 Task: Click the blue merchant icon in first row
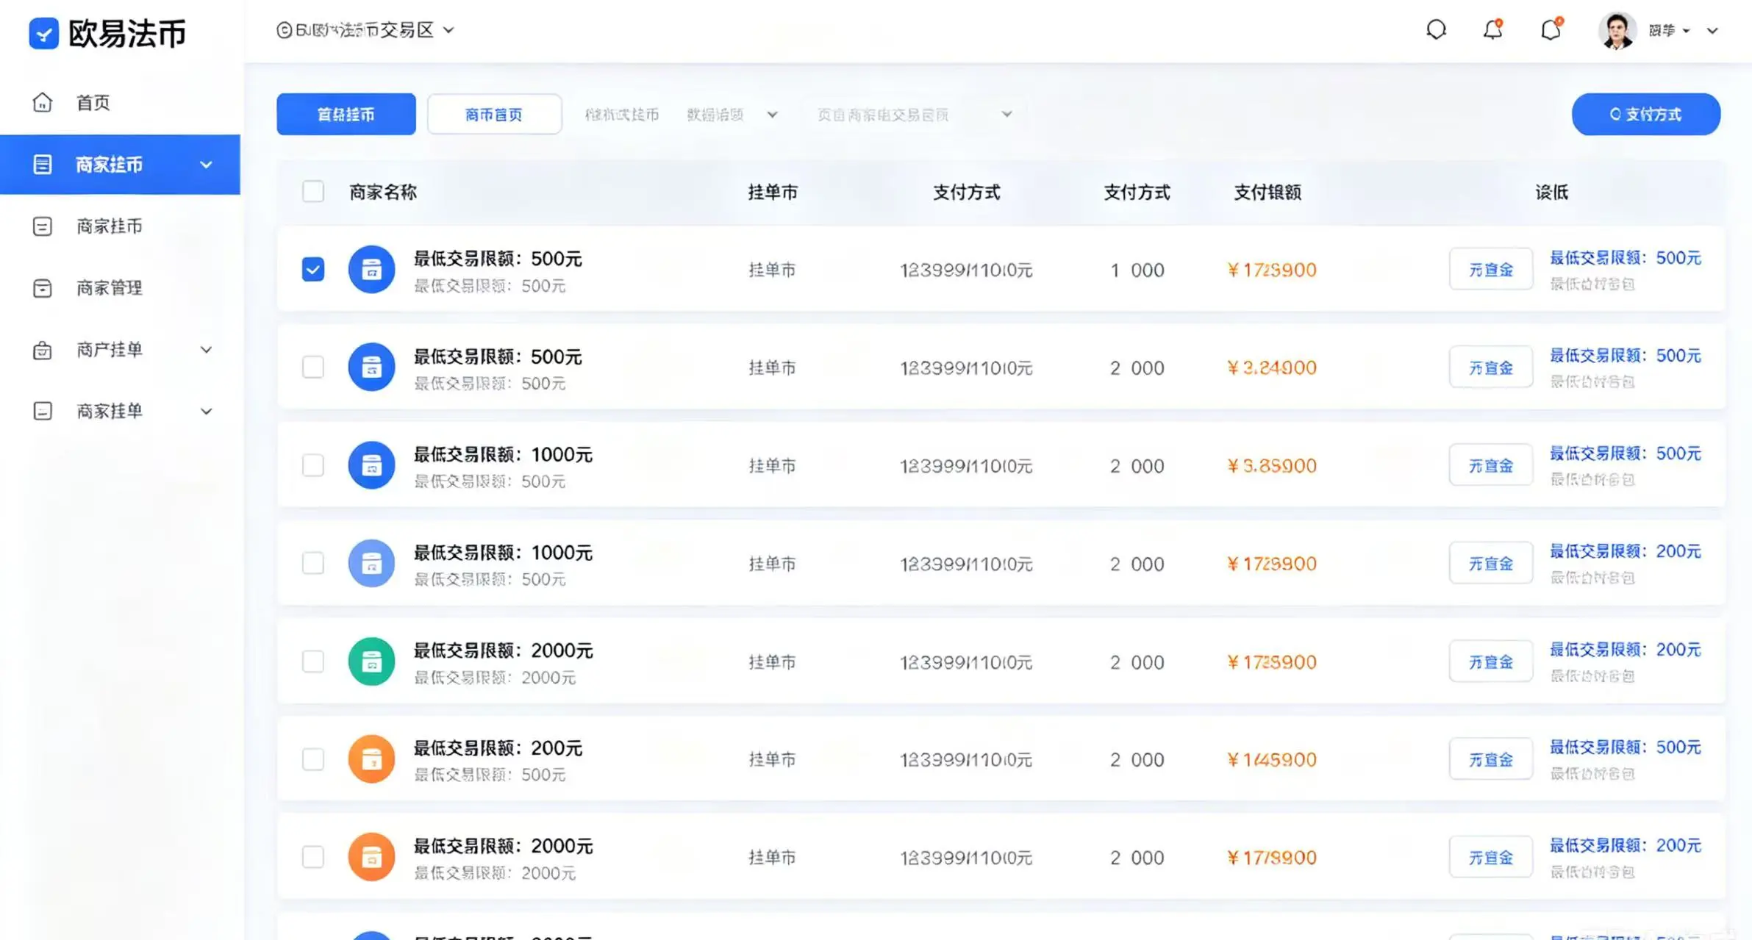click(371, 269)
